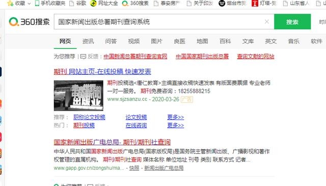The width and height of the screenshot is (326, 186).
Task: Expand the 收藏 dropdown arrow
Action: [29, 4]
